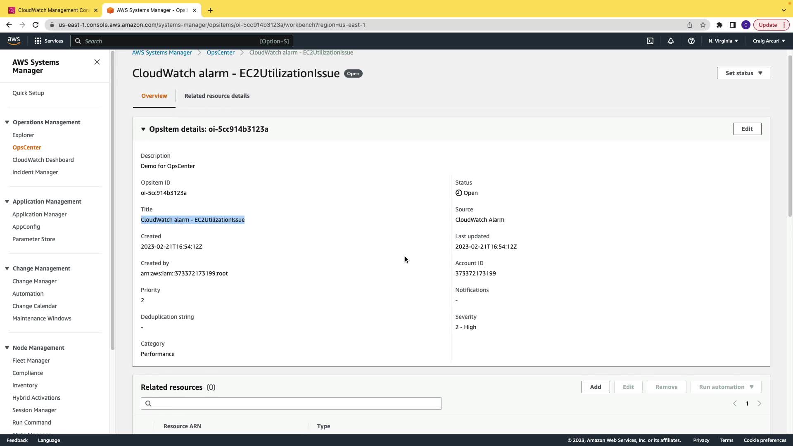793x446 pixels.
Task: Go to OpsCenter breadcrumb link
Action: (x=221, y=52)
